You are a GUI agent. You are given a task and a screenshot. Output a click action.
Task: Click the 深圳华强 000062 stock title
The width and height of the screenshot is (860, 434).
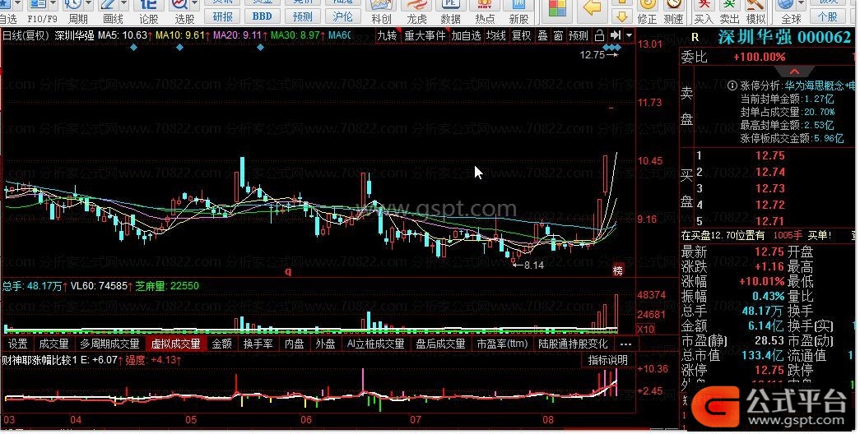coord(784,37)
